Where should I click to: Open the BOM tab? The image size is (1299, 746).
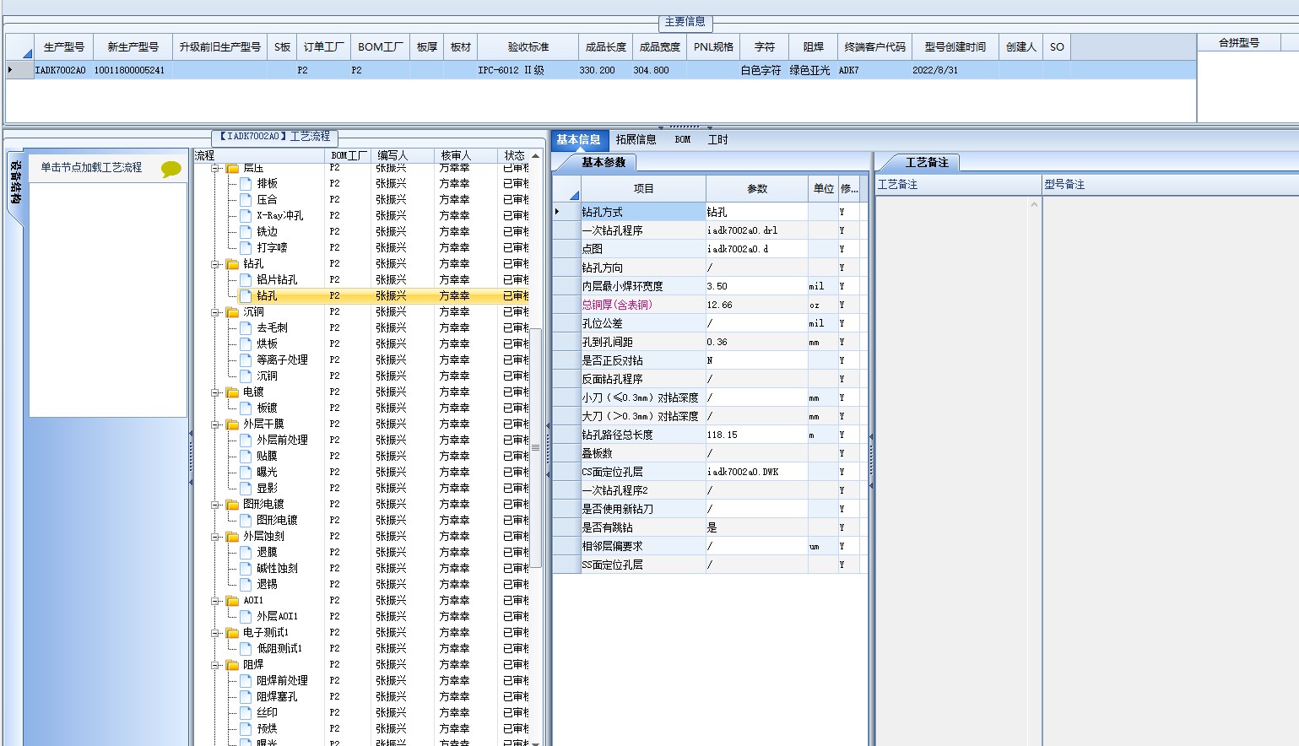683,140
